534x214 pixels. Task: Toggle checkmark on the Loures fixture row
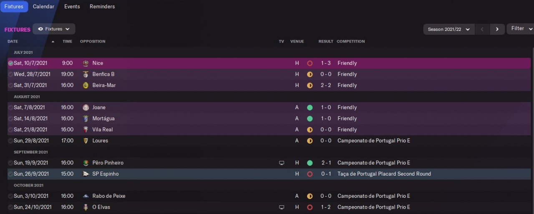tap(10, 141)
